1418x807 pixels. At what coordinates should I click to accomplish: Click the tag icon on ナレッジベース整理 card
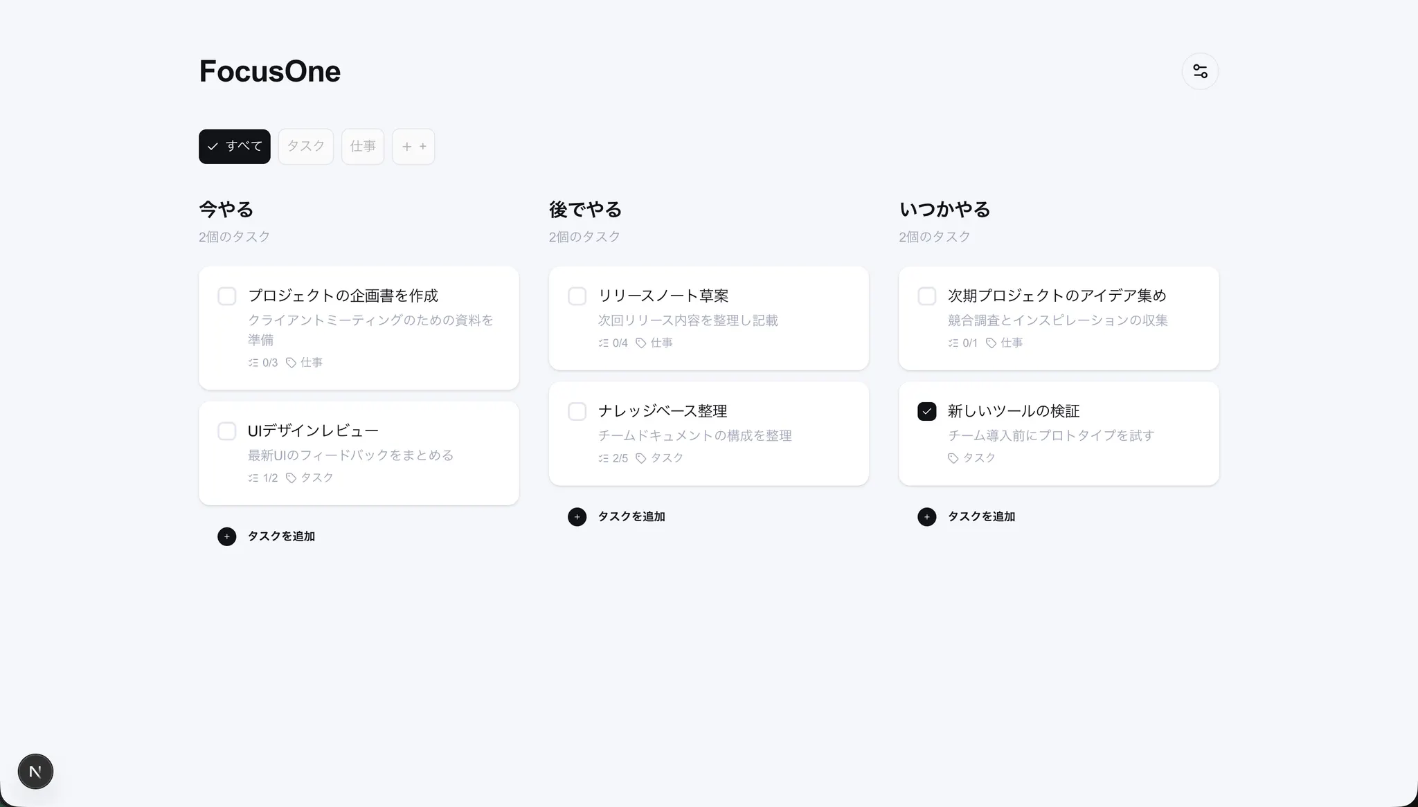coord(639,457)
